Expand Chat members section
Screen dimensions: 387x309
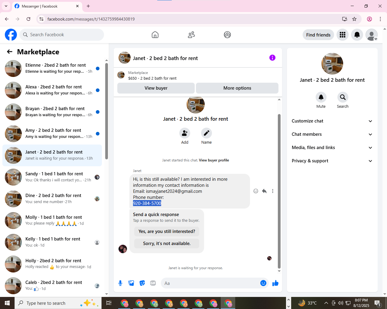coord(332,134)
